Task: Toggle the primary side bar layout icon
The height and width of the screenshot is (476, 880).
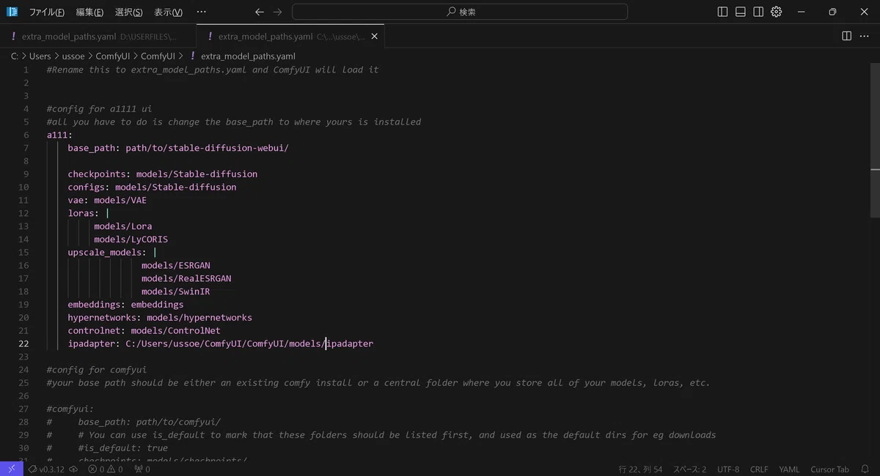Action: (722, 12)
